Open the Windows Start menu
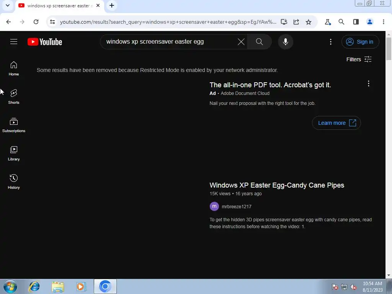Screen dimensions: 392x294 (x=10, y=286)
